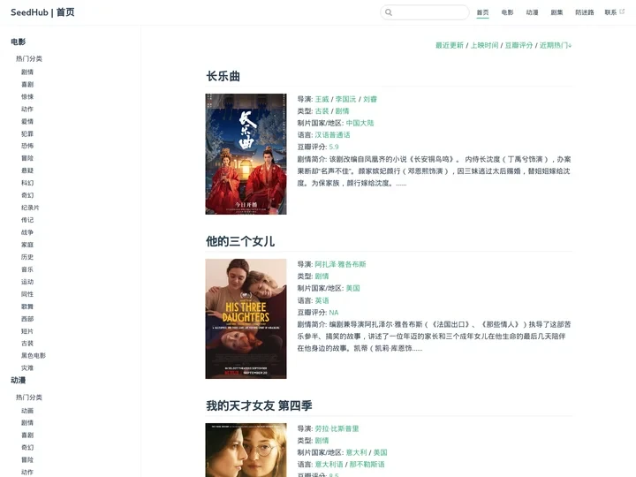Viewport: 636px width, 477px height.
Task: Click the 美国 region link under 他的三个女儿
Action: 352,288
